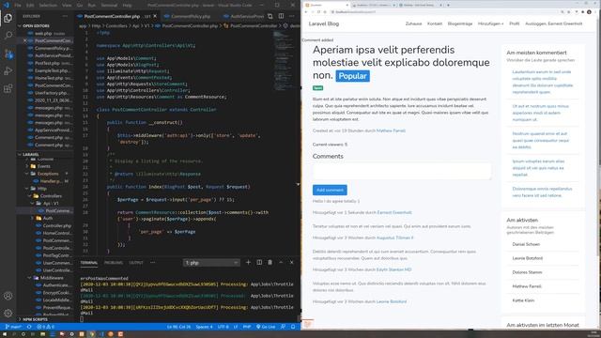Open the Manage gear in the activity bar
Screen dimensions: 601x338
click(x=8, y=313)
